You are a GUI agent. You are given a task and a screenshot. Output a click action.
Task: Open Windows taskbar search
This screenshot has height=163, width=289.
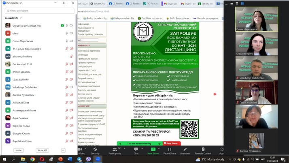[x=14, y=159]
